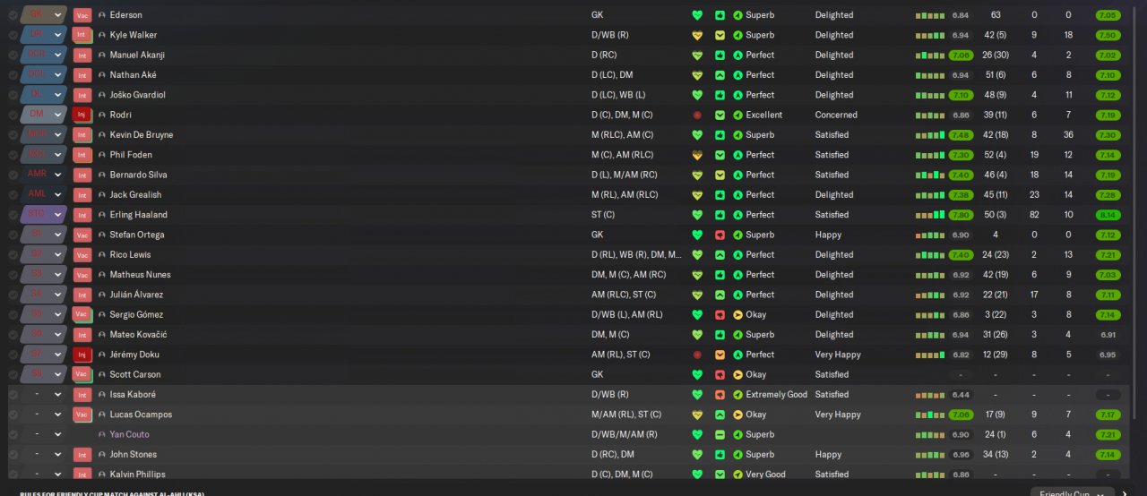The height and width of the screenshot is (496, 1147).
Task: Click Julián Álvarez's sharpness icon
Action: [x=720, y=295]
